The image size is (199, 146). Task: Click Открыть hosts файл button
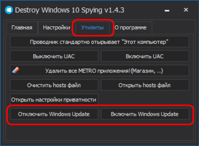pyautogui.click(x=145, y=85)
